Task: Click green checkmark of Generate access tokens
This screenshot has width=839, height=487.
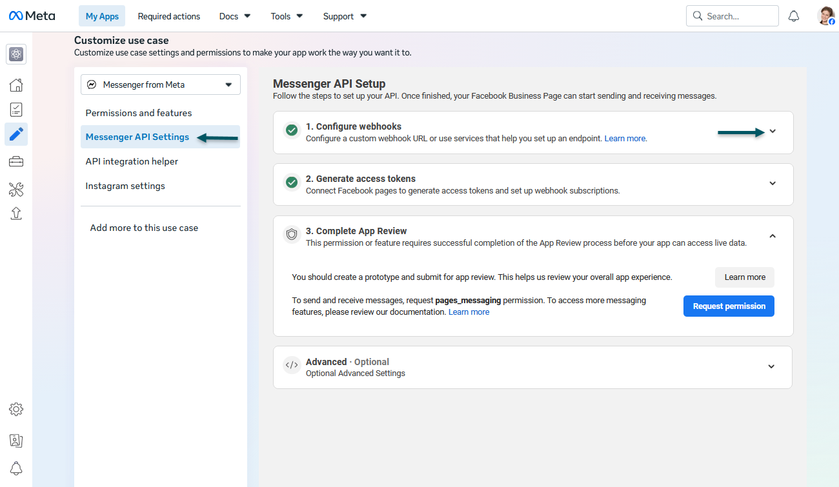Action: click(x=292, y=183)
